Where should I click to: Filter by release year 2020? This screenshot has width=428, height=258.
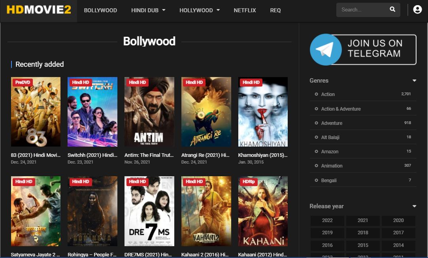click(398, 220)
